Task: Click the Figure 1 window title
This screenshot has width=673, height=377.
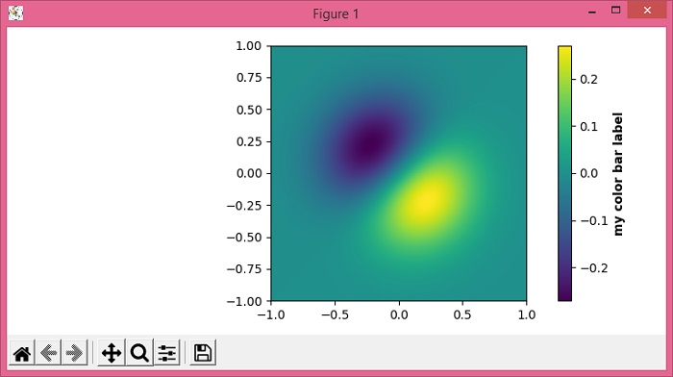Action: click(x=336, y=13)
